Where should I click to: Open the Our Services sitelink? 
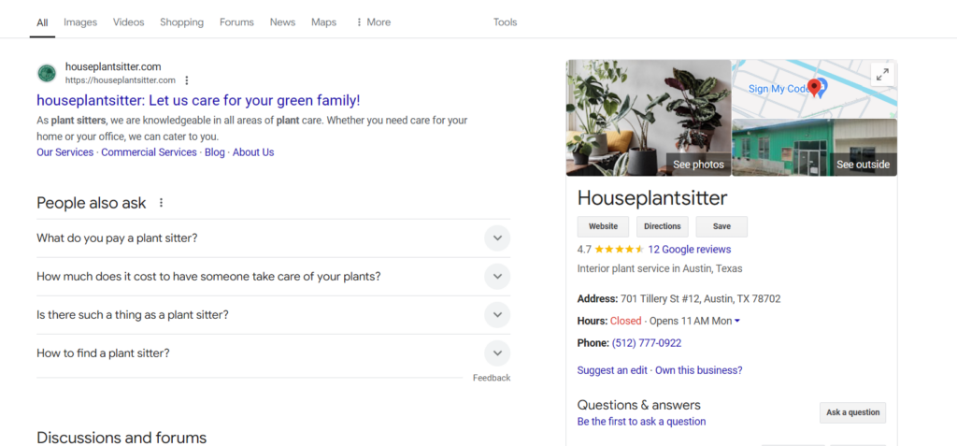[65, 152]
